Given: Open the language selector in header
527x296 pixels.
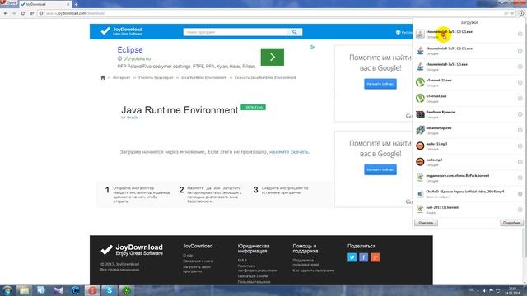Looking at the screenshot, I should pyautogui.click(x=403, y=32).
